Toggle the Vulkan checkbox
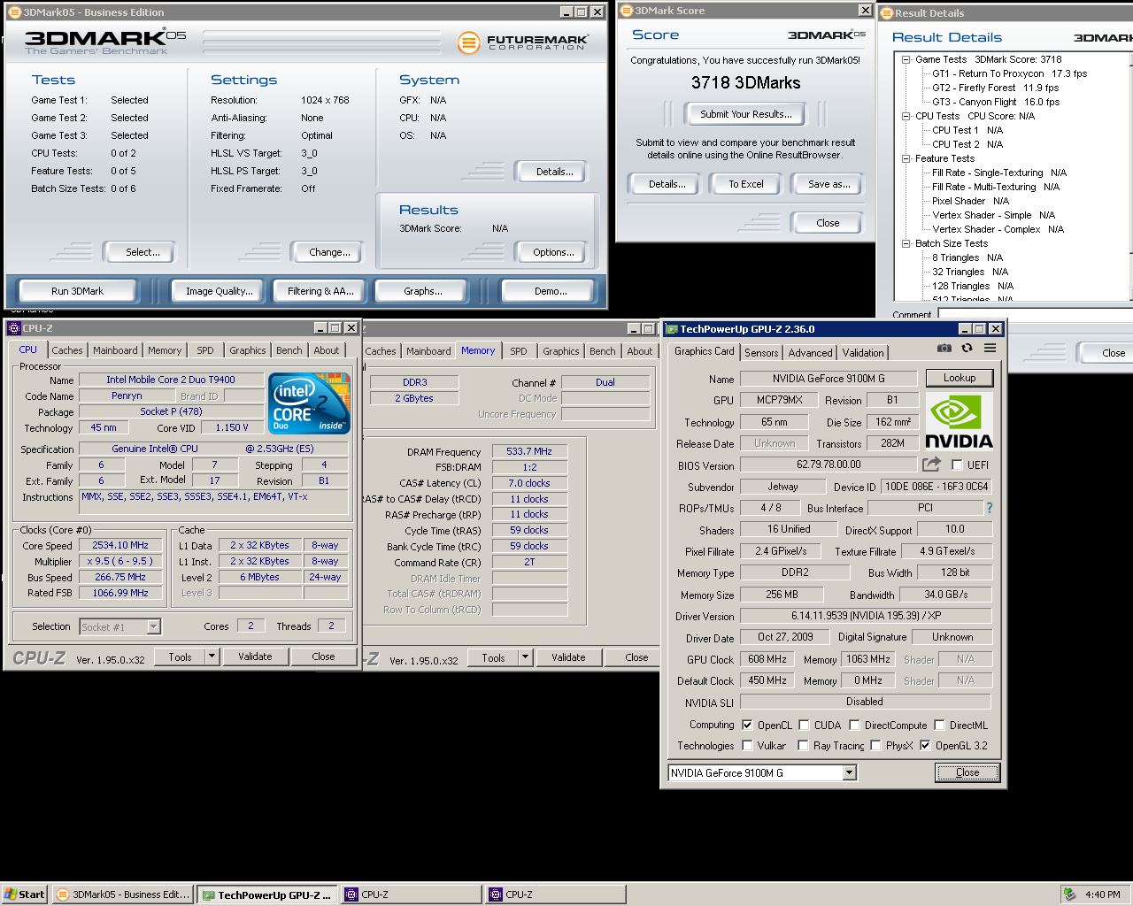1133x906 pixels. pyautogui.click(x=747, y=745)
